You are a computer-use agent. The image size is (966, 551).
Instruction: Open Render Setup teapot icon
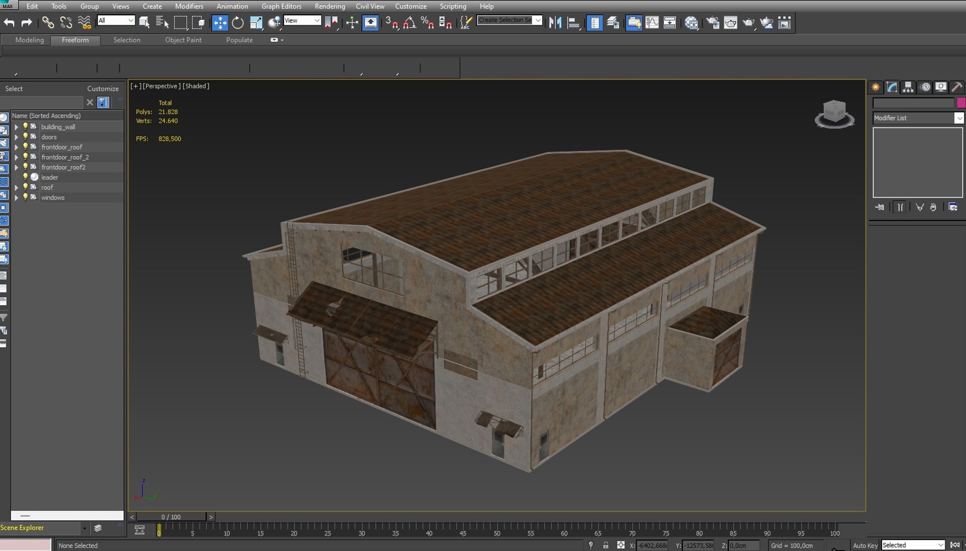point(713,22)
